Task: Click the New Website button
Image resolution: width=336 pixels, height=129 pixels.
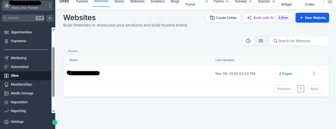Action: click(x=312, y=18)
